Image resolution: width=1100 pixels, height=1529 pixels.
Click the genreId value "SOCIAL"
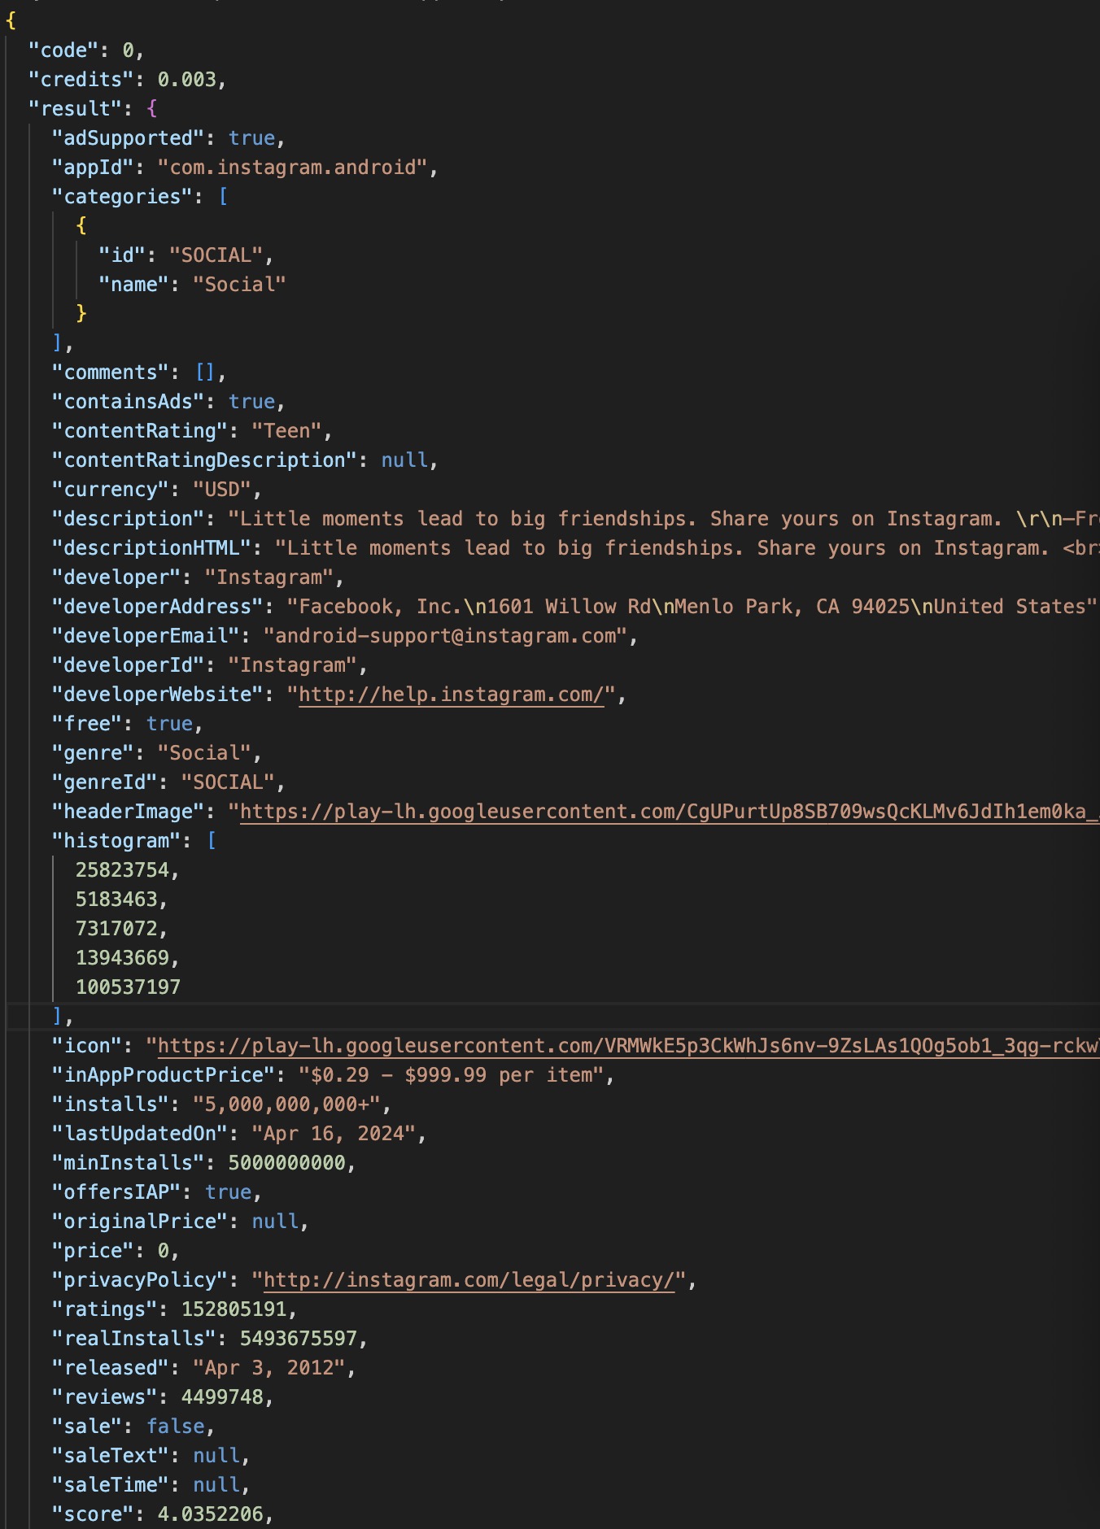(229, 782)
